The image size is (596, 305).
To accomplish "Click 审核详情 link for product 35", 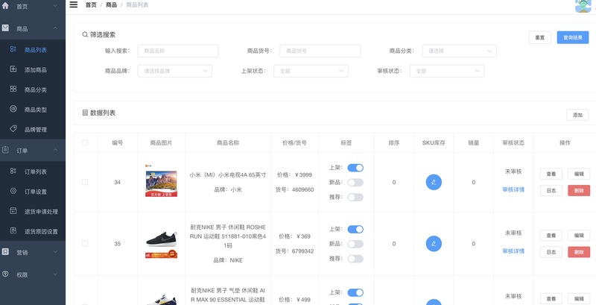I will [x=513, y=251].
